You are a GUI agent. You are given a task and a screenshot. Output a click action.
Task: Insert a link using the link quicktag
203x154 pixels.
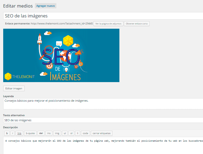pos(19,133)
